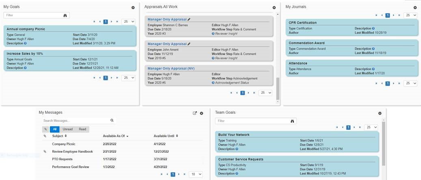This screenshot has width=421, height=180.
Task: Click magnifier icon in Search Messages
Action: [112, 121]
